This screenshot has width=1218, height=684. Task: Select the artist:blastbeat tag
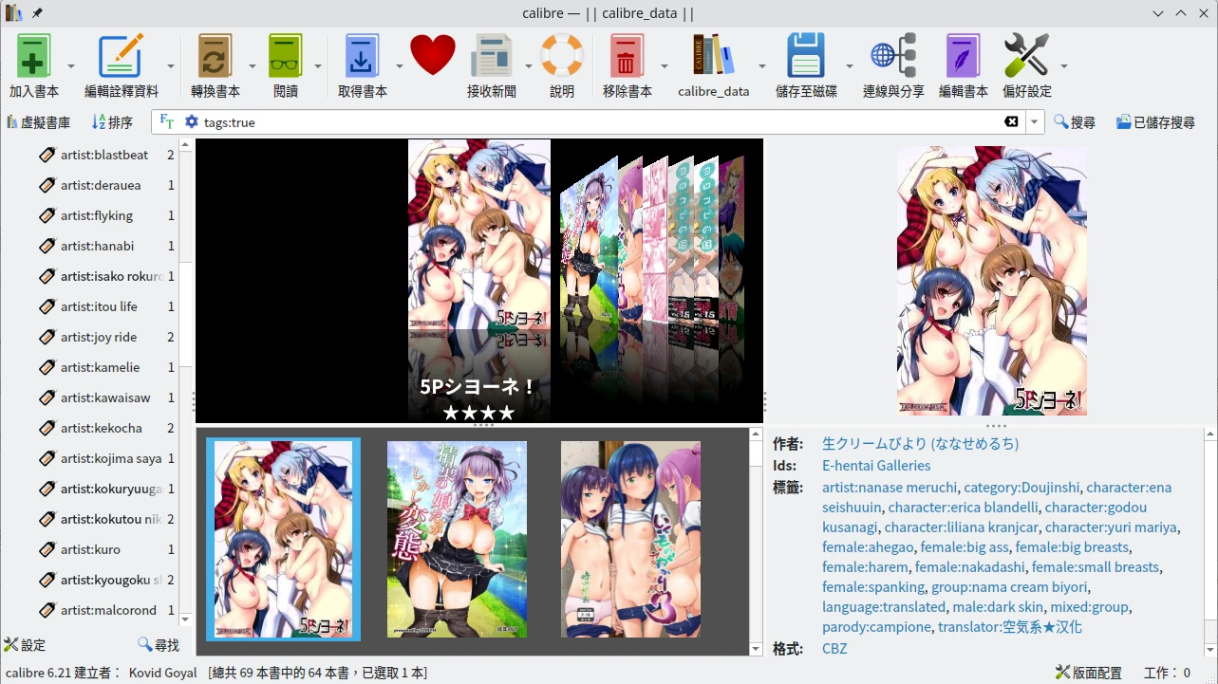pos(105,155)
